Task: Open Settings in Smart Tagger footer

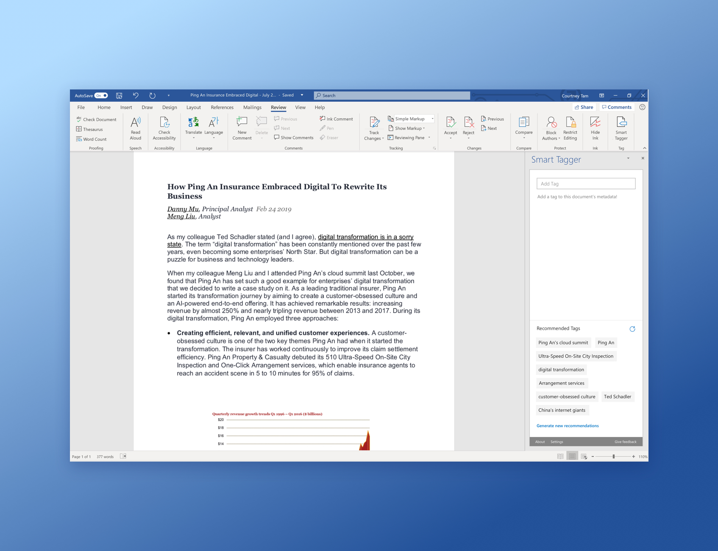Action: coord(557,442)
